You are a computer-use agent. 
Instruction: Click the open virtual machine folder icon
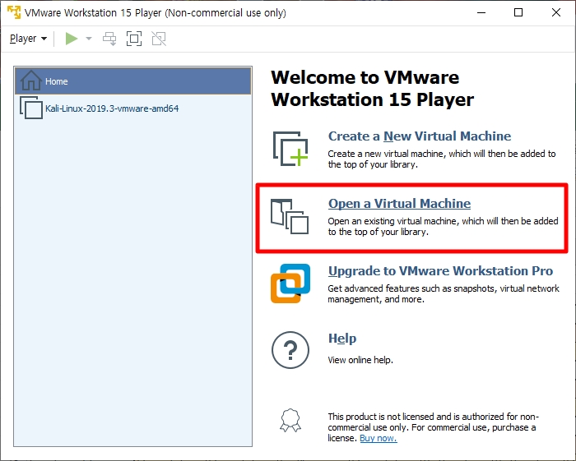pyautogui.click(x=290, y=216)
